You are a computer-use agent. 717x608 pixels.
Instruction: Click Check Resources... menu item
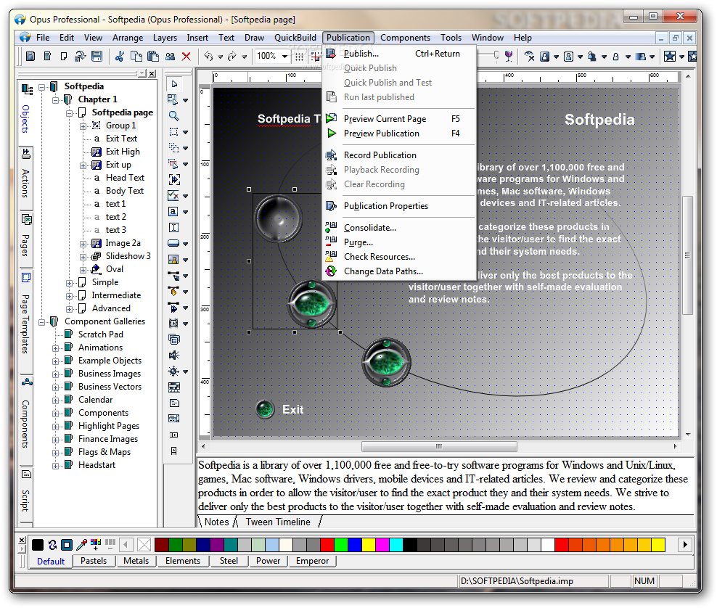tap(380, 257)
